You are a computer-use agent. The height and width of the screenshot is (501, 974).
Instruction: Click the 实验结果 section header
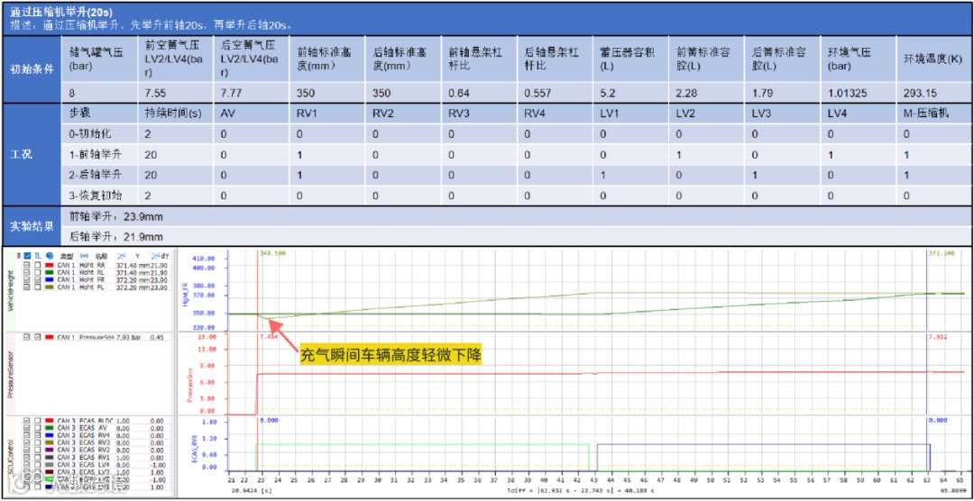31,226
